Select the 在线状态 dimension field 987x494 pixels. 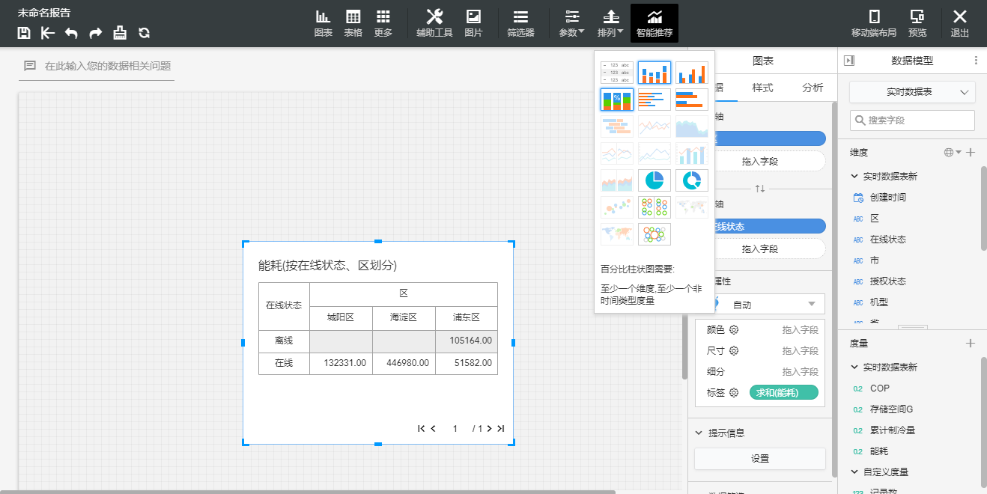[887, 240]
